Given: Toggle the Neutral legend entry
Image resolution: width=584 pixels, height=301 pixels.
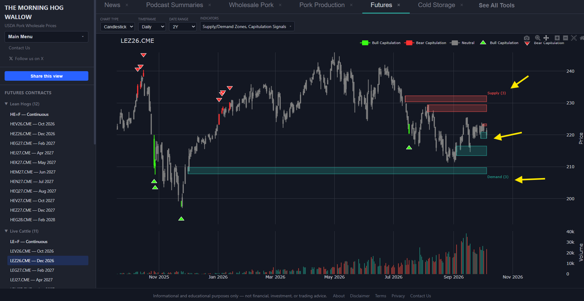Looking at the screenshot, I should point(462,43).
